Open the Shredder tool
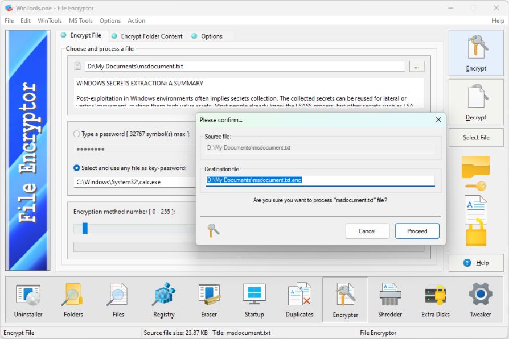This screenshot has height=339, width=509. [390, 300]
